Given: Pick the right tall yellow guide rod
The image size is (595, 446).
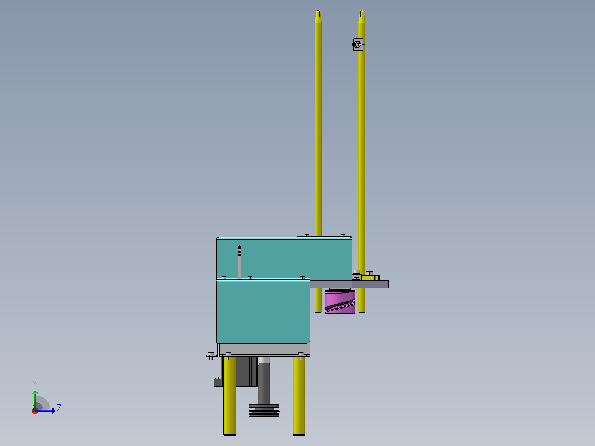Looking at the screenshot, I should 362,161.
